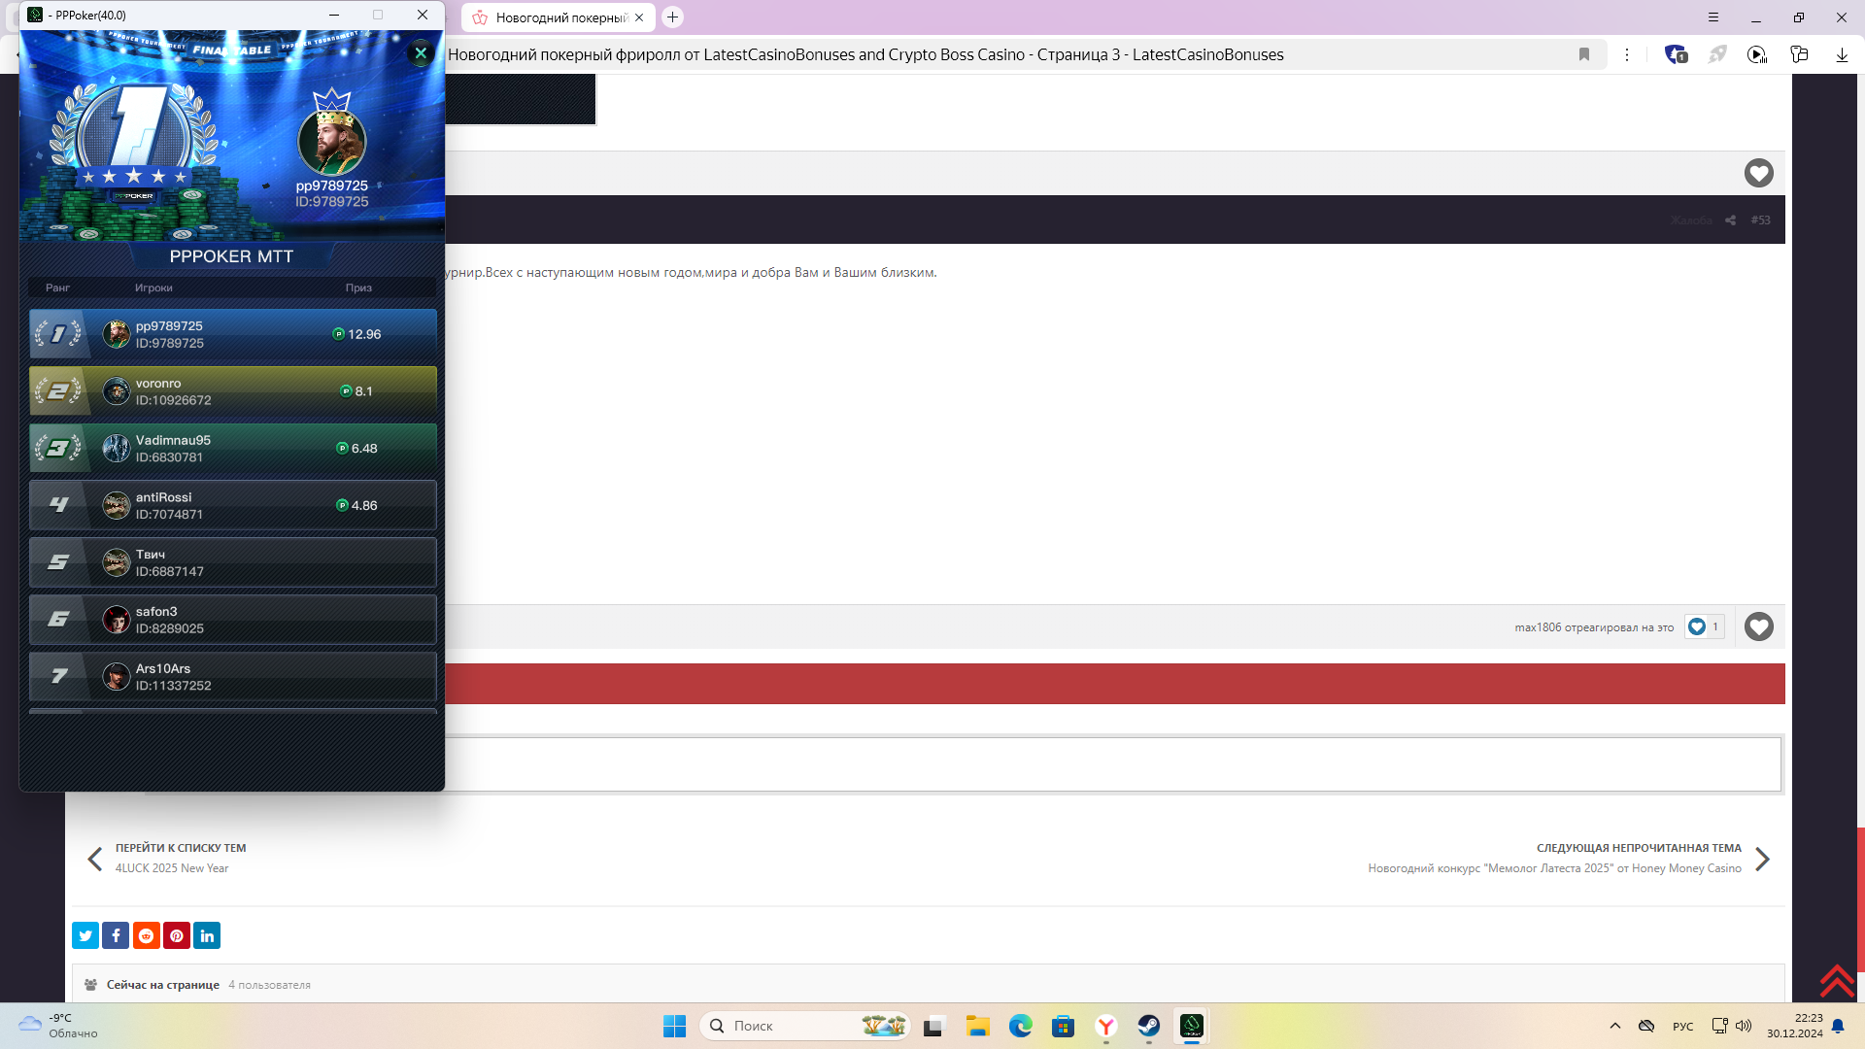Go to topic list 4LUCK 2025 New Year
This screenshot has width=1865, height=1049.
tap(172, 868)
